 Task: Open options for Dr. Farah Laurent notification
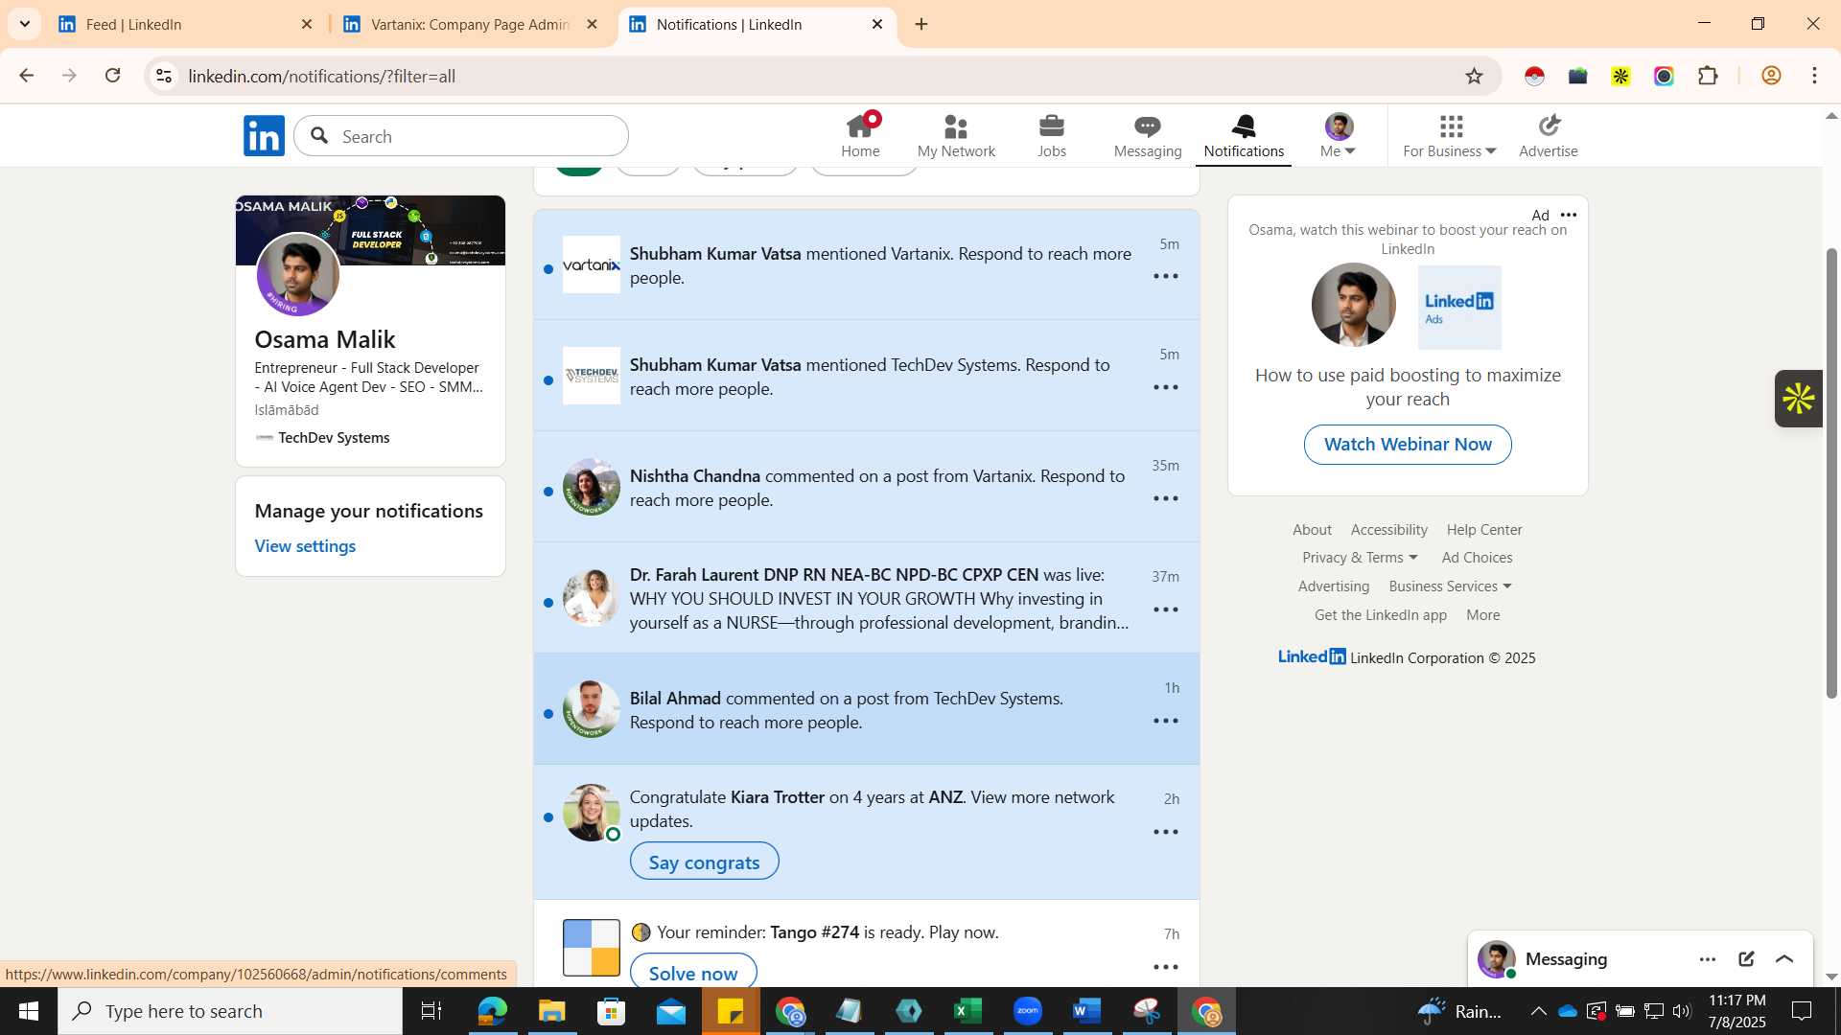1166,609
